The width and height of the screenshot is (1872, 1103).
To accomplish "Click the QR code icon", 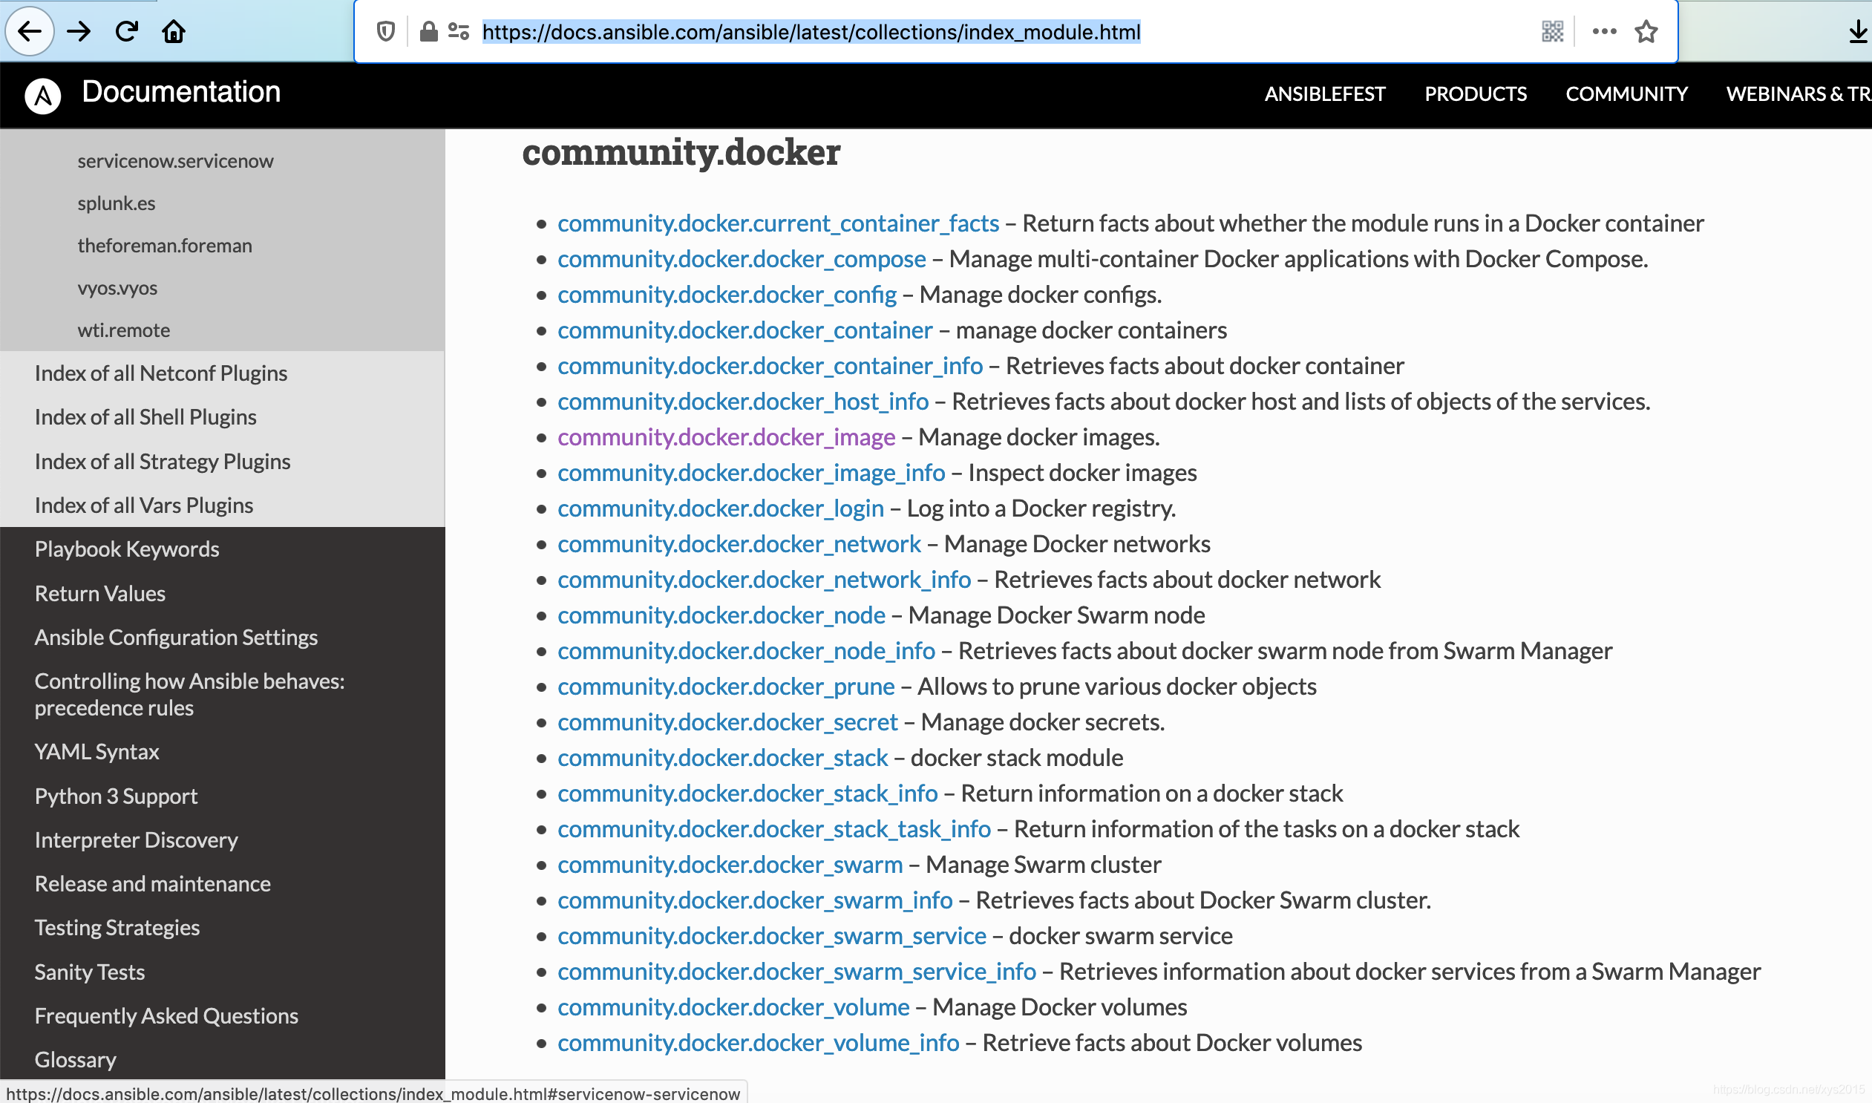I will [1552, 31].
